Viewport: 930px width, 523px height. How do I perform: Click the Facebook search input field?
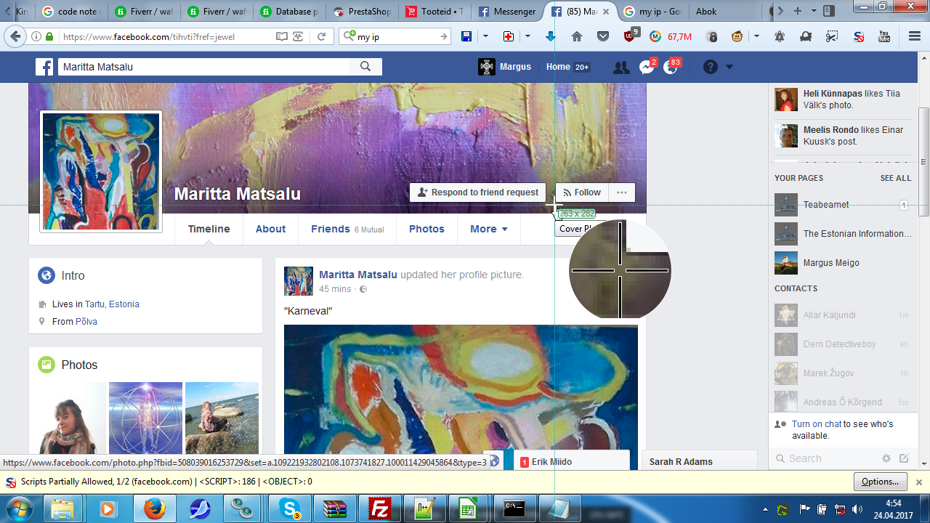click(203, 67)
